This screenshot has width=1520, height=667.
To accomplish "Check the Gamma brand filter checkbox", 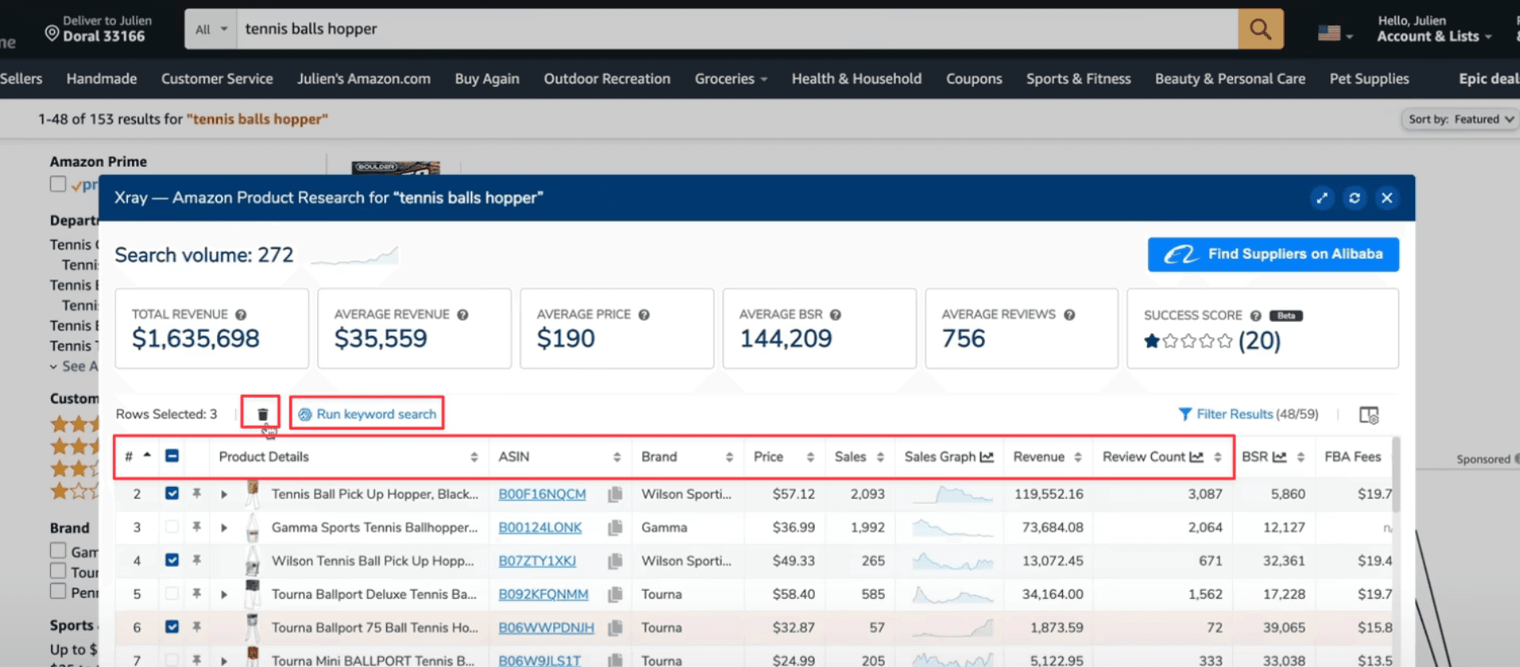I will pyautogui.click(x=58, y=551).
